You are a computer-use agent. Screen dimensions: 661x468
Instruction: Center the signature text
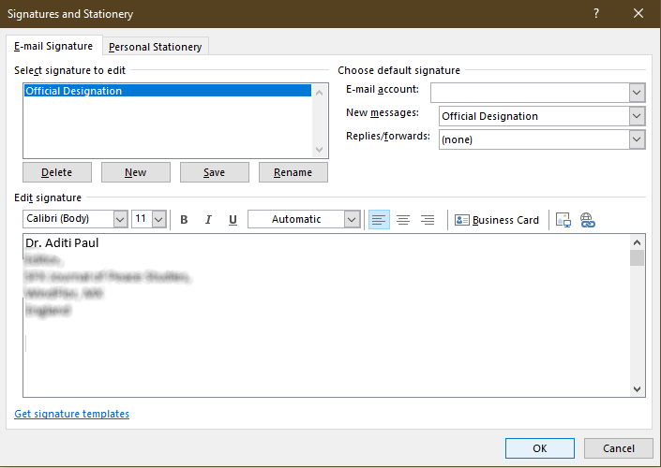click(403, 220)
